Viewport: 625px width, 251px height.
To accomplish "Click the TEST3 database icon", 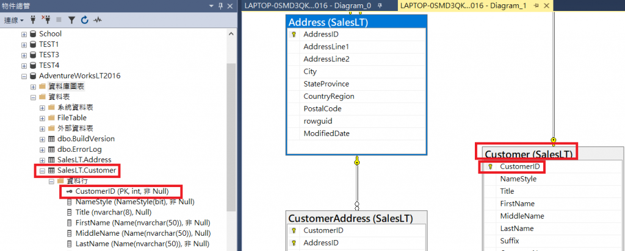I will coord(33,55).
